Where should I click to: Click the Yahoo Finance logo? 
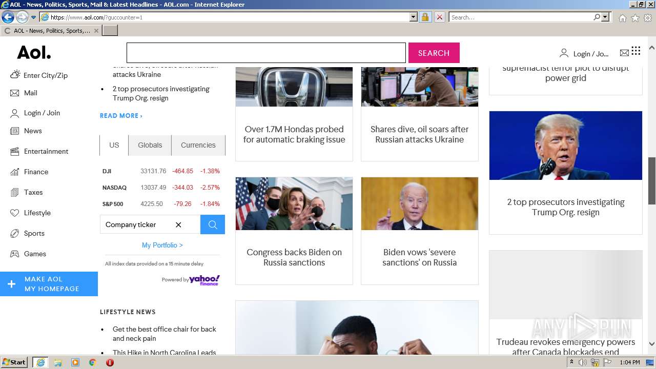[x=204, y=280]
